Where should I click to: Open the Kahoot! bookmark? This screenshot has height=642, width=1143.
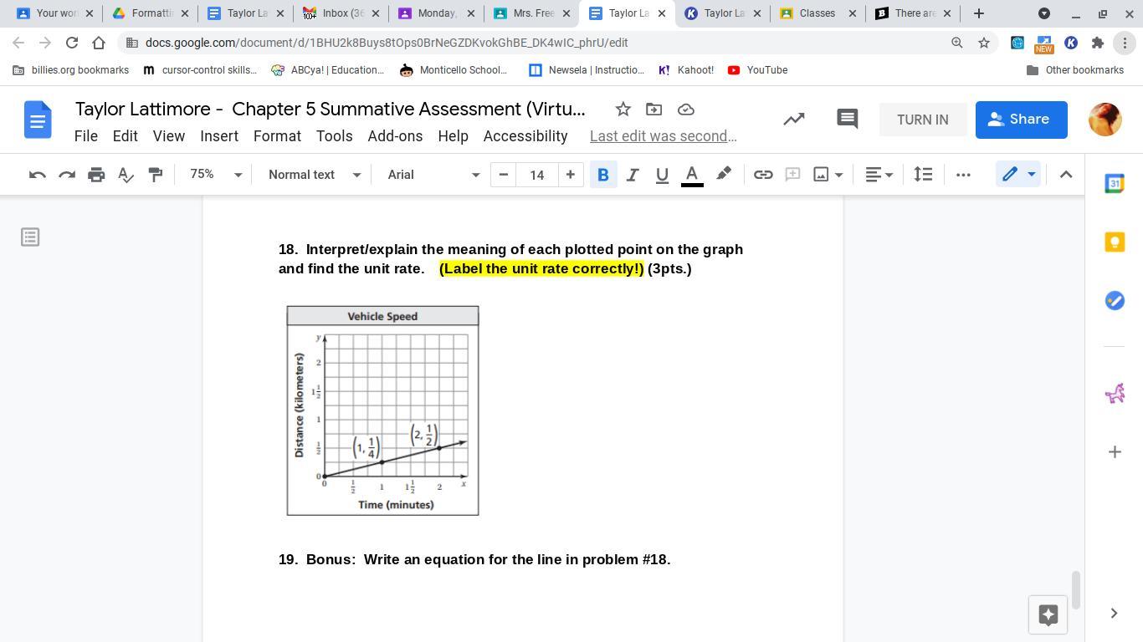(x=686, y=70)
